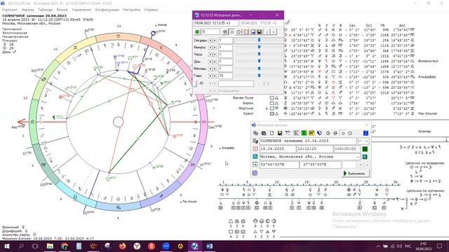The height and width of the screenshot is (252, 449).
Task: Click the black floppy save icon in dynamics window
Action: click(x=260, y=31)
